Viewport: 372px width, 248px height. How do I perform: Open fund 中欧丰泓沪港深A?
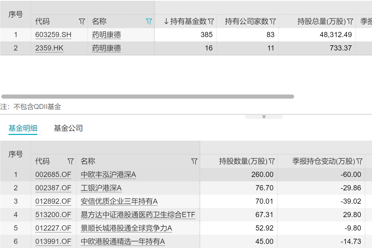[108, 174]
